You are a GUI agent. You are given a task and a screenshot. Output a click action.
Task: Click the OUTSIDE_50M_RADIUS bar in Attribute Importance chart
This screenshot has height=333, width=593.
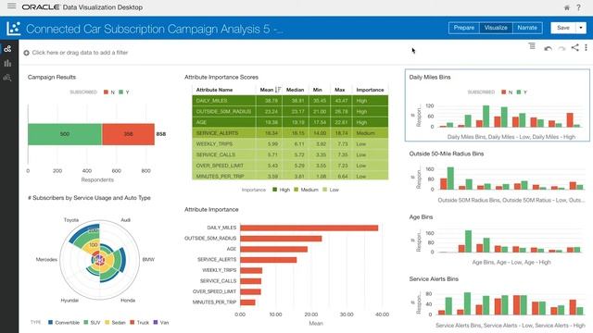(281, 239)
